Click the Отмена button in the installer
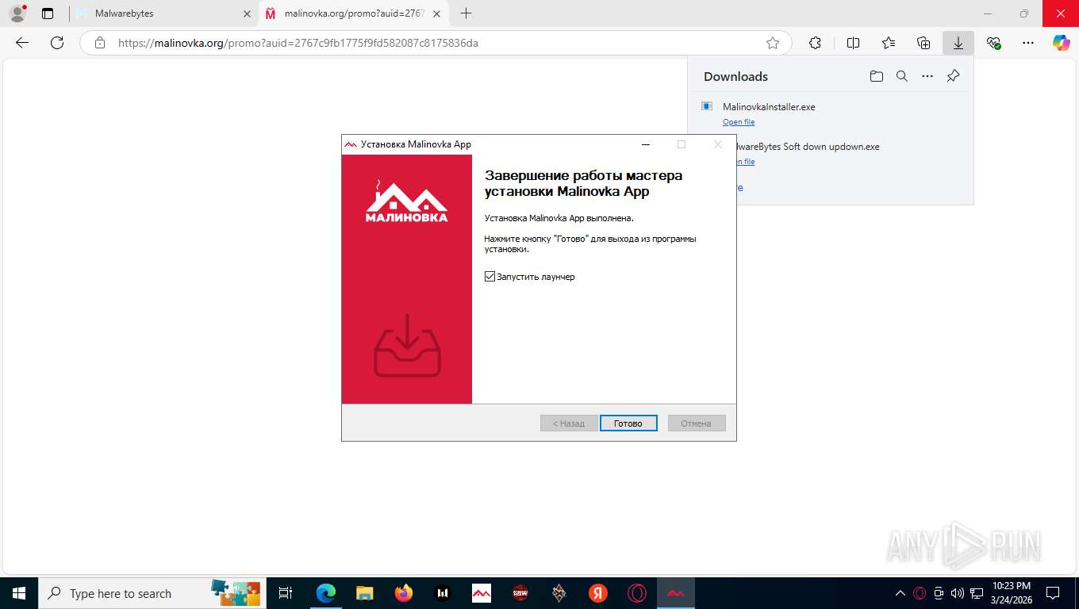This screenshot has height=609, width=1079. (x=697, y=423)
